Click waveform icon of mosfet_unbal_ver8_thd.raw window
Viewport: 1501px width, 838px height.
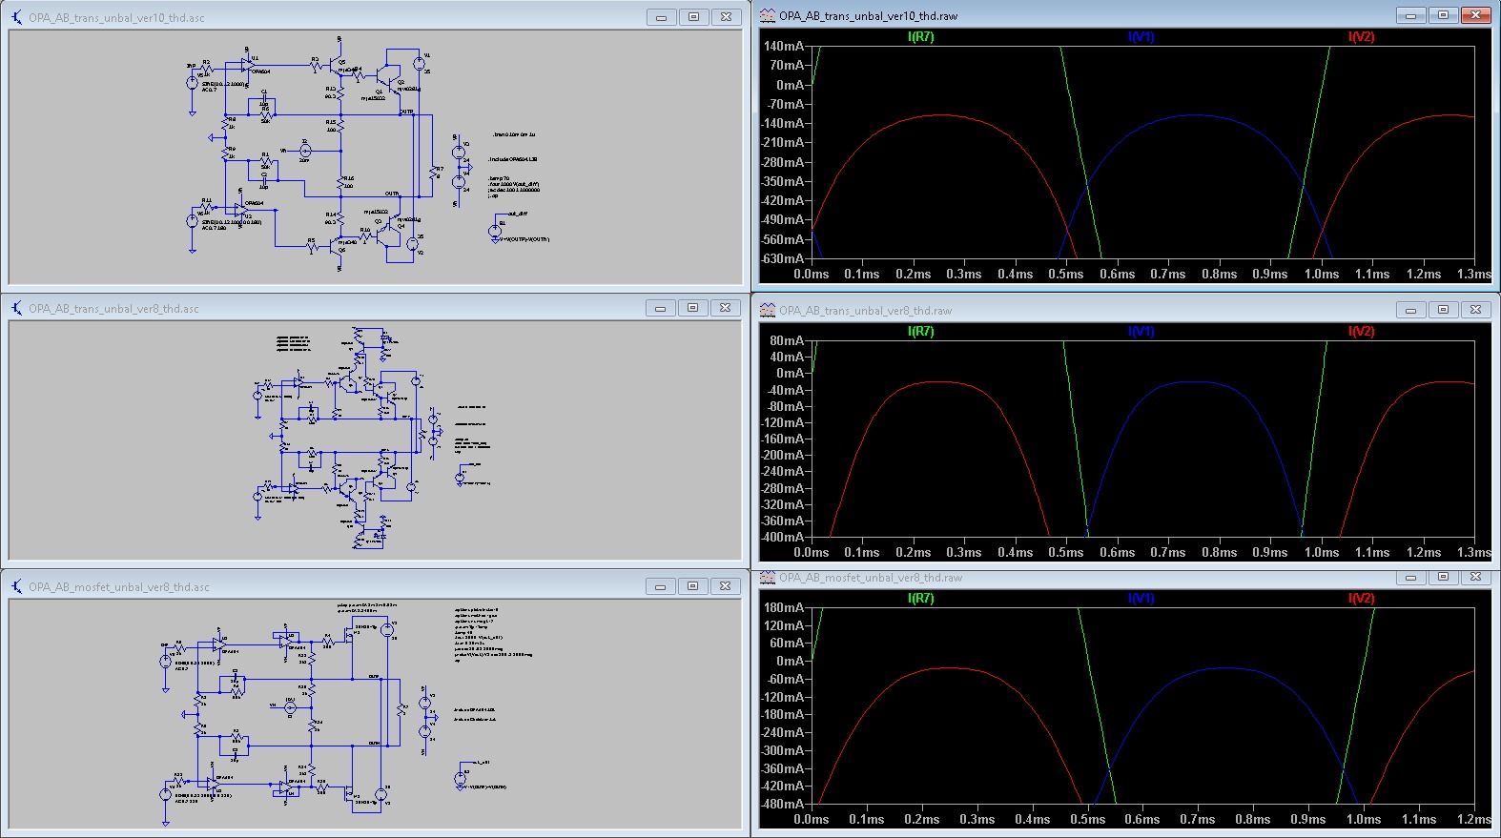pyautogui.click(x=768, y=578)
